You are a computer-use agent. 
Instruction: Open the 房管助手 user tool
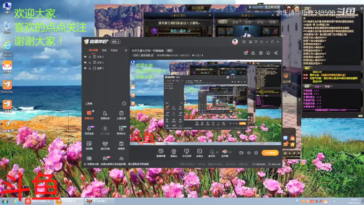coord(105,115)
